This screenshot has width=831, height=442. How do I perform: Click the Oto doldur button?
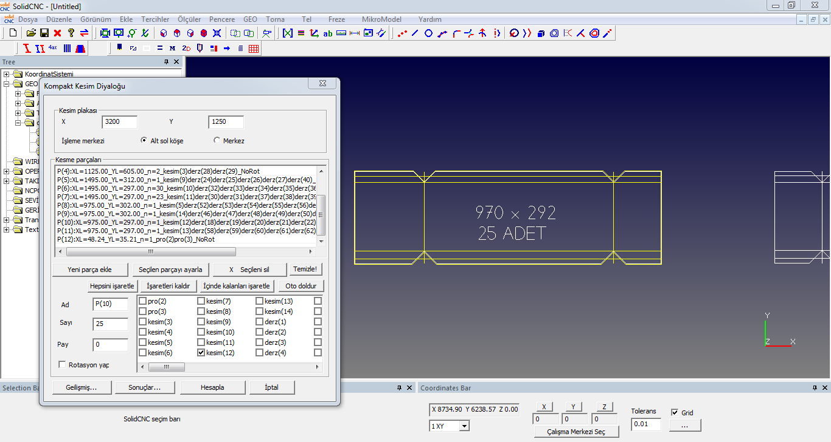tap(301, 286)
